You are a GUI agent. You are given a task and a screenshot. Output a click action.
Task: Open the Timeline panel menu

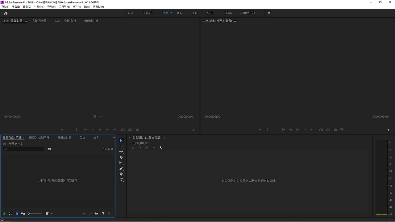click(x=164, y=138)
